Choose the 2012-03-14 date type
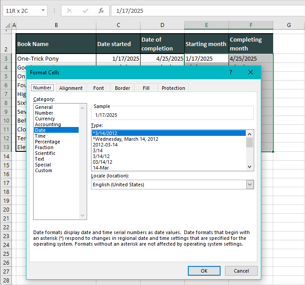The image size is (305, 285). click(169, 145)
